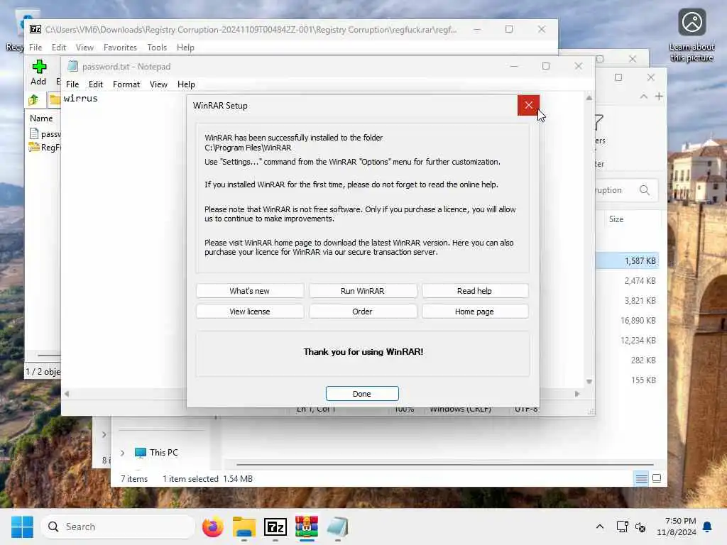The image size is (727, 545).
Task: Open 7-Zip Favorites menu
Action: coord(120,48)
